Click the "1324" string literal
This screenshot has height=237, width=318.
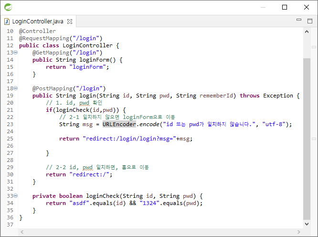pos(149,203)
